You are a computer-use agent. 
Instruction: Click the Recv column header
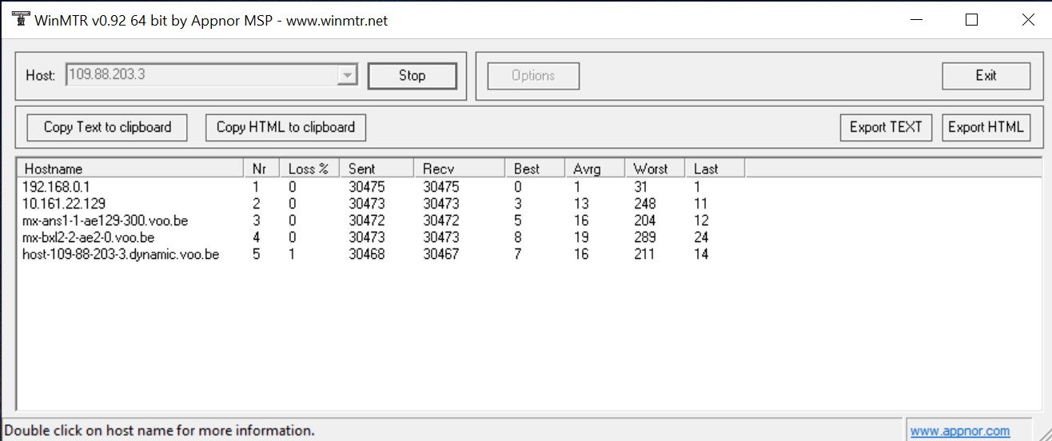[x=459, y=169]
